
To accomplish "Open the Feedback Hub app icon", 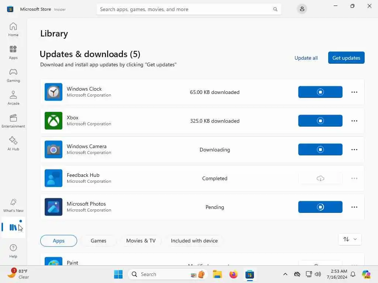I will (x=54, y=178).
